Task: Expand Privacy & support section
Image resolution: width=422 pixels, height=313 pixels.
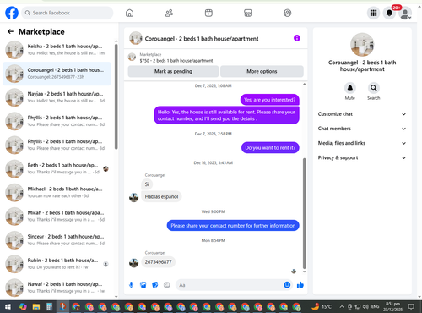Action: 362,157
